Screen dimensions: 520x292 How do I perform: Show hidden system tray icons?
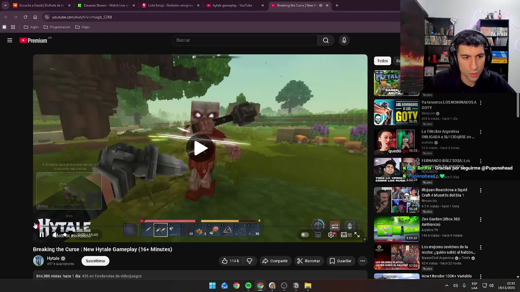(447, 286)
